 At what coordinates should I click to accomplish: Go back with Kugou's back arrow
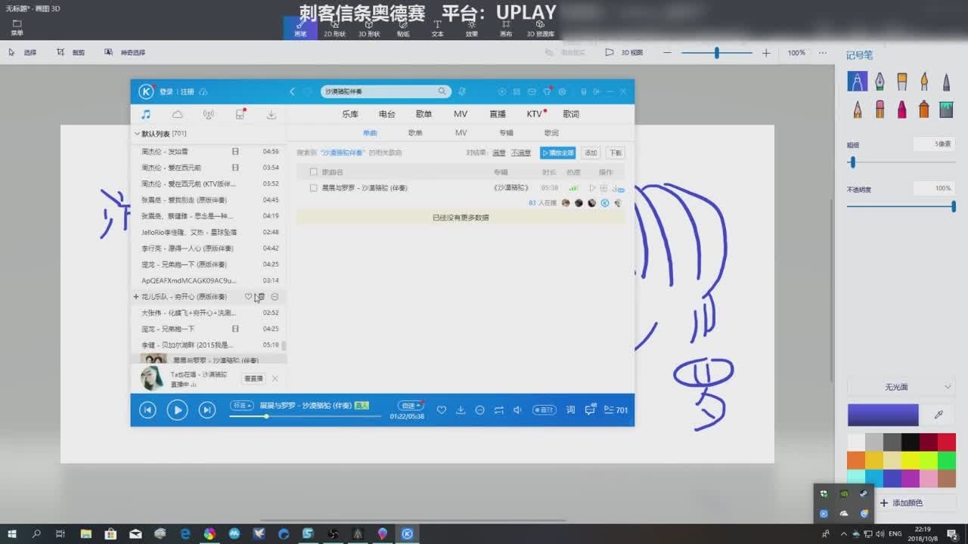pos(292,91)
